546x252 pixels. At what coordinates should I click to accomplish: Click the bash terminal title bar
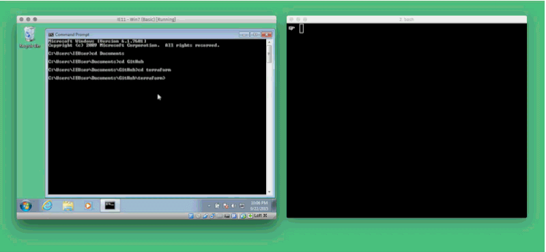407,19
